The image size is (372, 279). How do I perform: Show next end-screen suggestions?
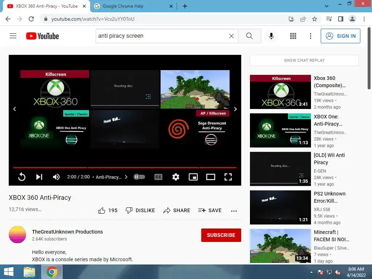pos(235,109)
